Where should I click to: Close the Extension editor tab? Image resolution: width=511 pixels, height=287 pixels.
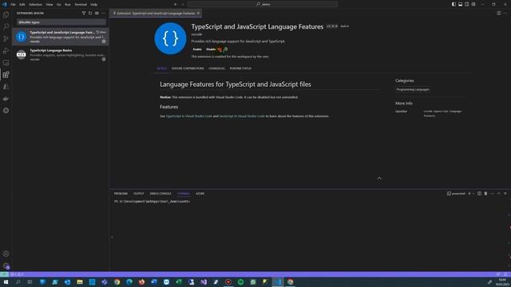[x=198, y=14]
